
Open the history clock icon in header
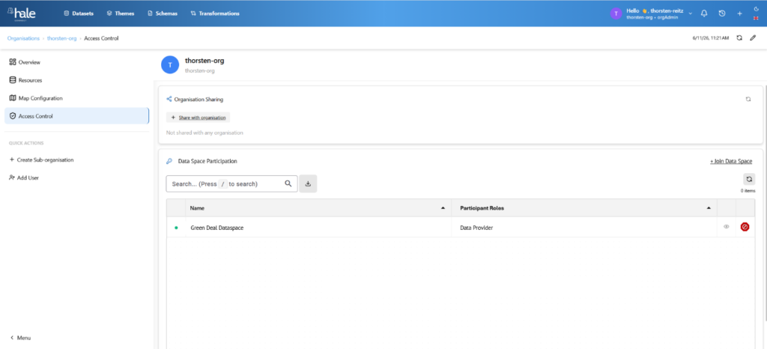pyautogui.click(x=722, y=13)
